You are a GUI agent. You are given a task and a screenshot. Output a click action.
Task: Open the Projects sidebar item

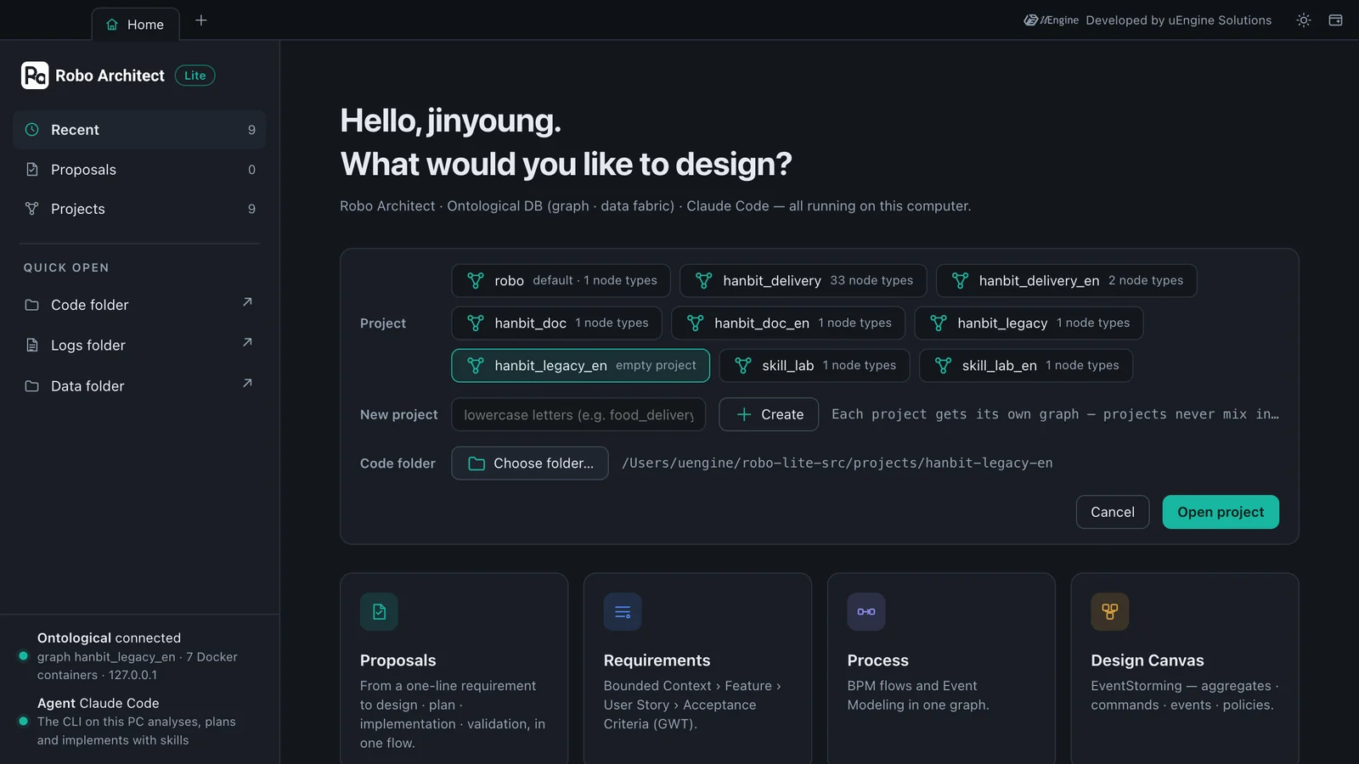[139, 209]
